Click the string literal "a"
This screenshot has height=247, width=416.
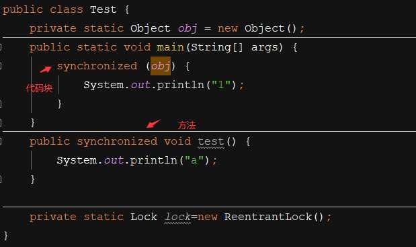tap(194, 160)
